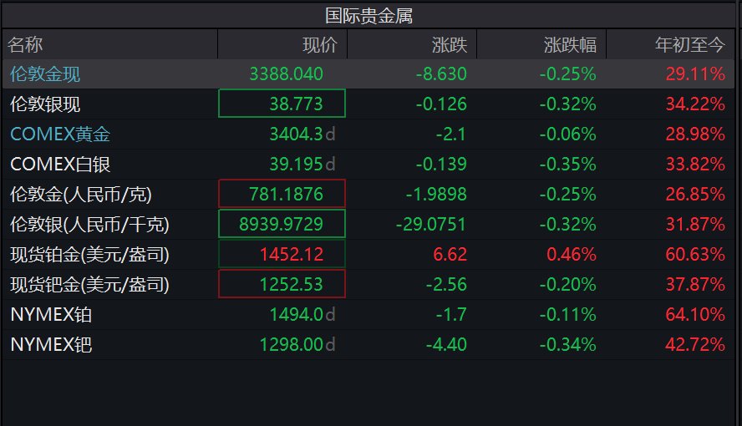Screen dimensions: 742x426
Task: Click the 64.10% year-to-date value
Action: click(x=695, y=315)
